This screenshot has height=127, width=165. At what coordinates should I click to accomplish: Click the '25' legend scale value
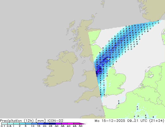pos(50,126)
